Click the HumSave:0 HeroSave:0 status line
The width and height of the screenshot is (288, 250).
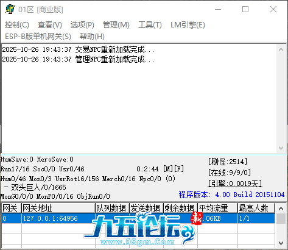click(37, 159)
